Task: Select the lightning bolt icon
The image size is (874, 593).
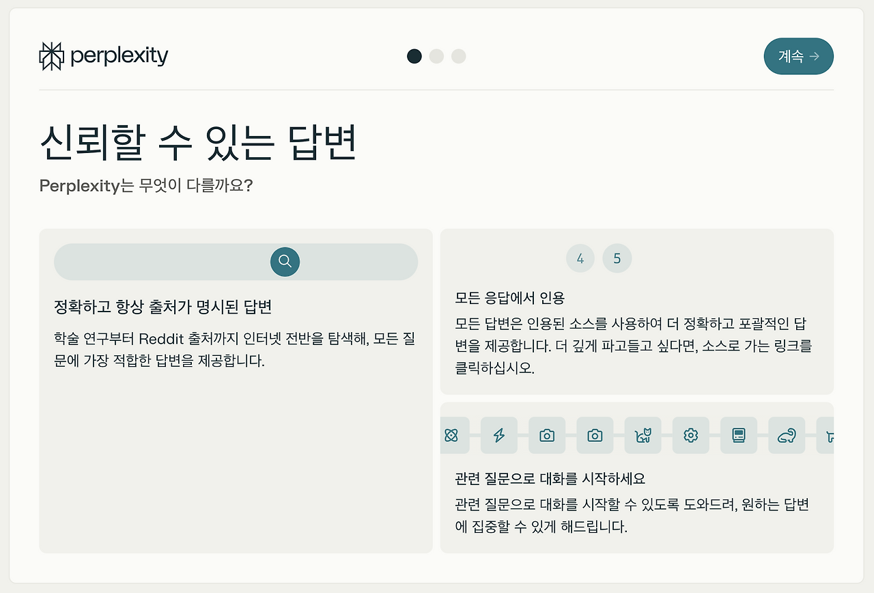Action: coord(499,435)
